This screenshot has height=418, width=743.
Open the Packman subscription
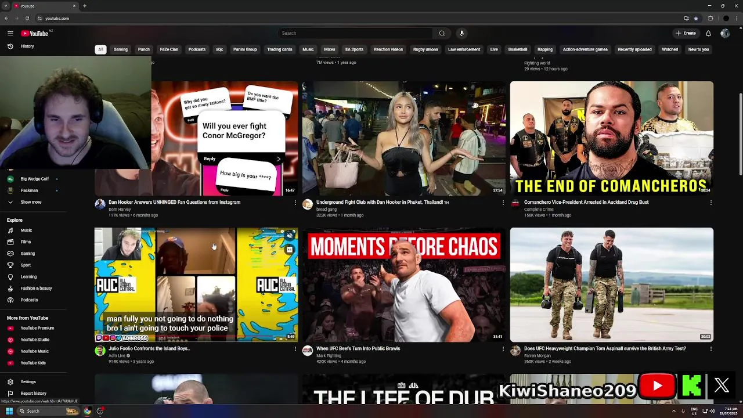pyautogui.click(x=29, y=190)
